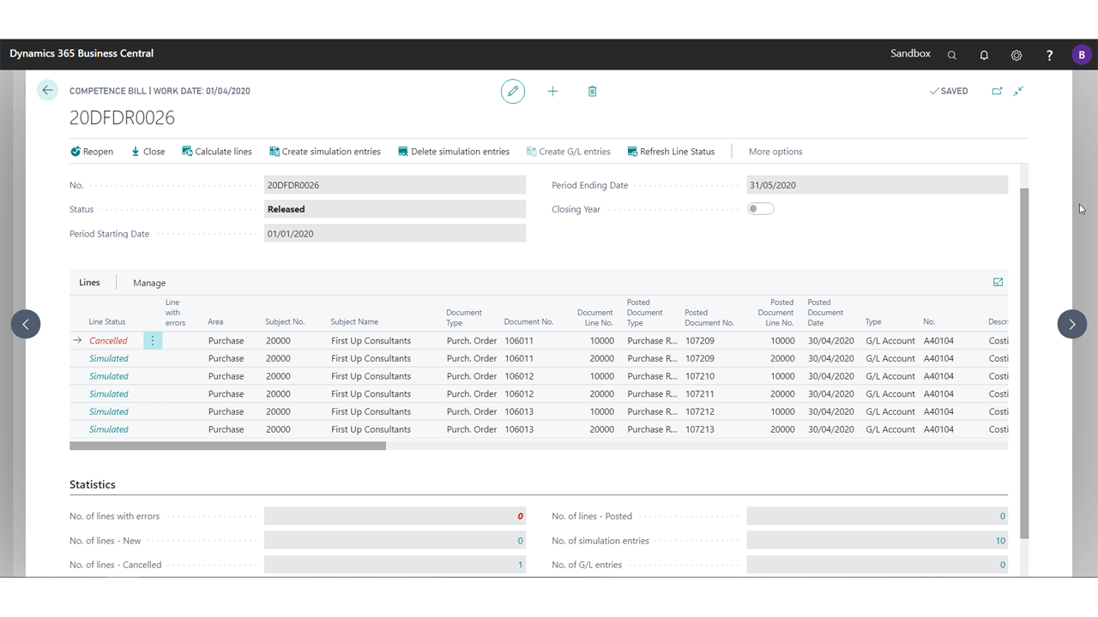The image size is (1098, 617).
Task: Click the back arrow icon
Action: coord(47,90)
